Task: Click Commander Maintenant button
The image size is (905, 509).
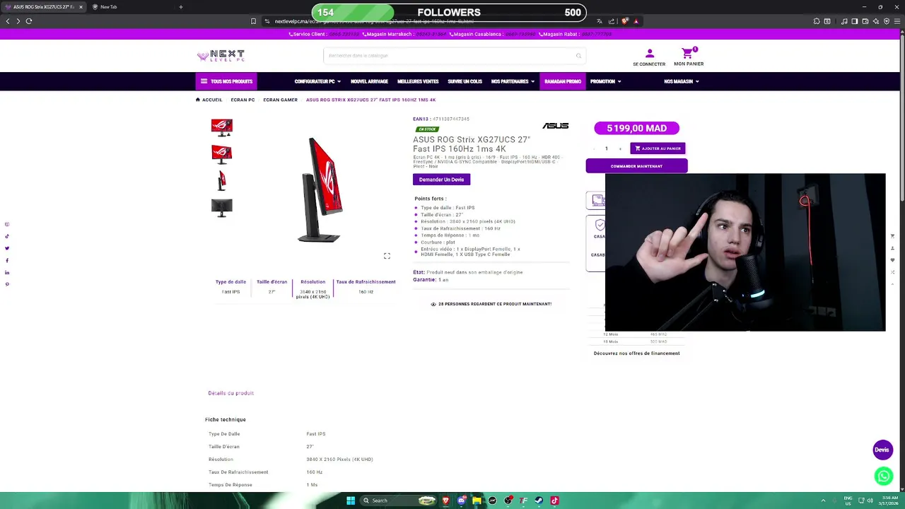Action: [x=636, y=166]
